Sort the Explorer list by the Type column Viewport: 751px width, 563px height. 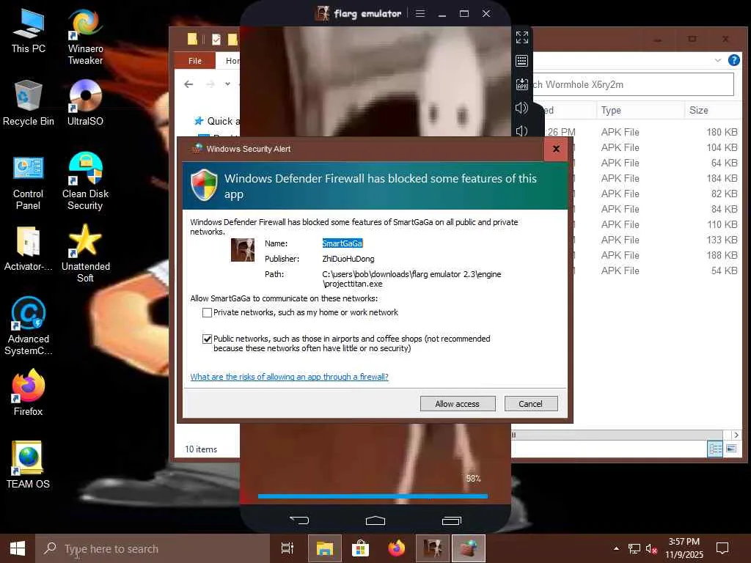pyautogui.click(x=640, y=110)
